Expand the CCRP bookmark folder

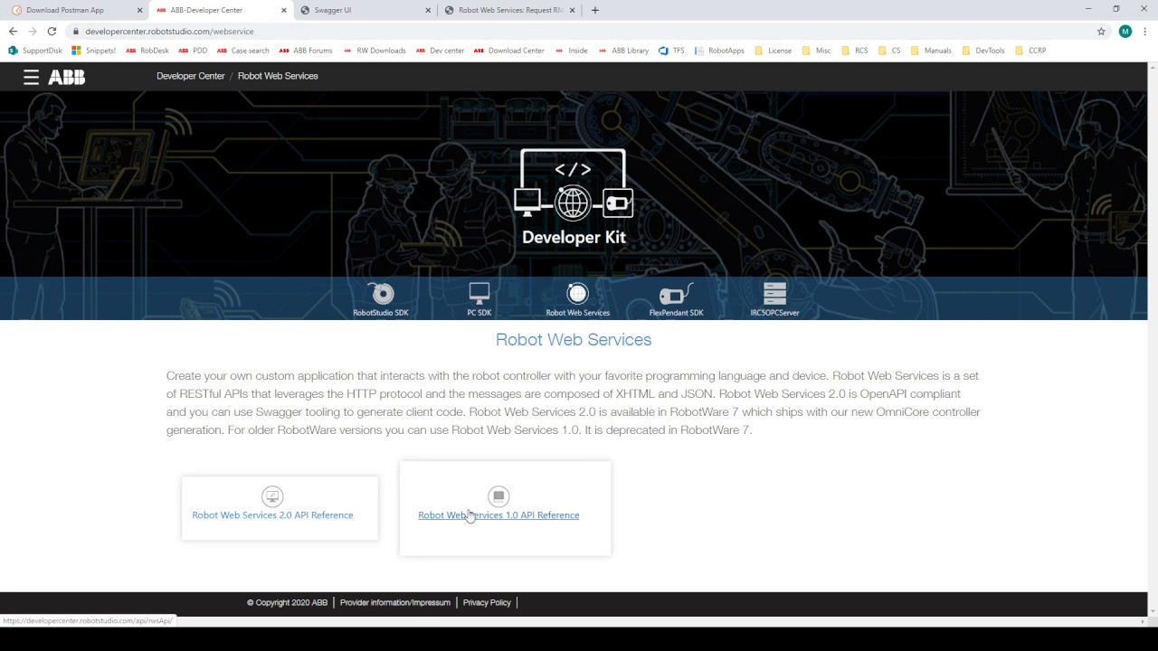coord(1030,51)
